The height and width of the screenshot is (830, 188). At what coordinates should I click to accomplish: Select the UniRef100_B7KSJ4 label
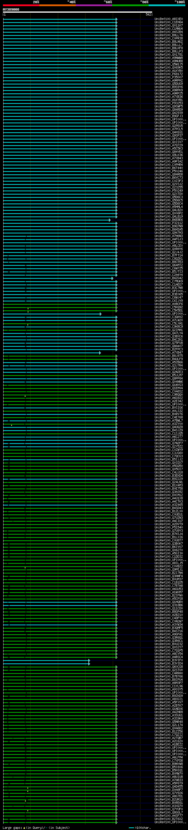[x=169, y=534]
